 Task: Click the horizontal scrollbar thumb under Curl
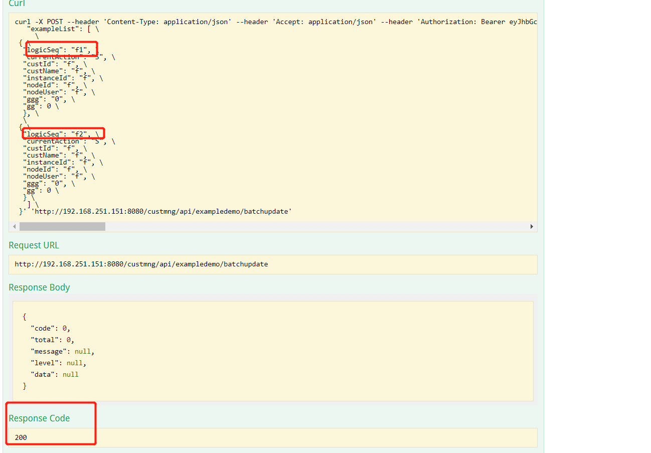[x=62, y=227]
